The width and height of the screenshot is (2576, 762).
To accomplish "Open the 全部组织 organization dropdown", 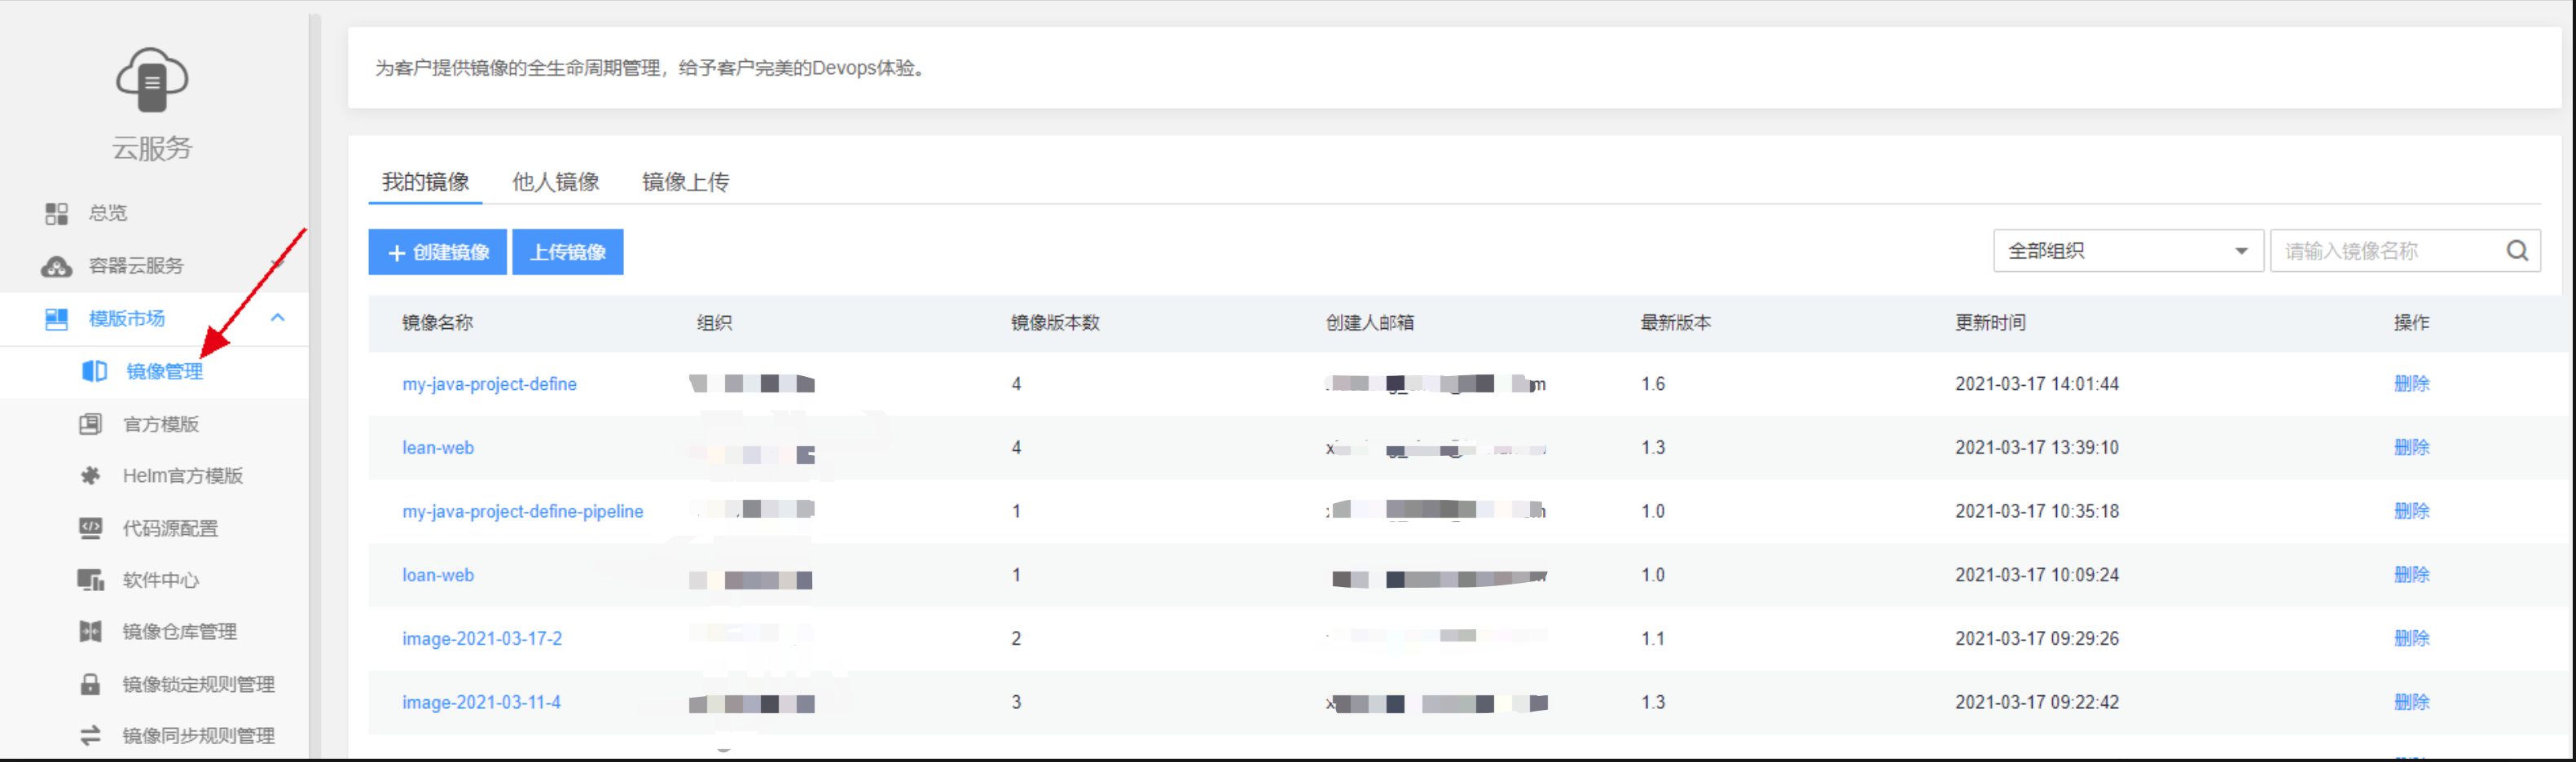I will coord(2127,252).
